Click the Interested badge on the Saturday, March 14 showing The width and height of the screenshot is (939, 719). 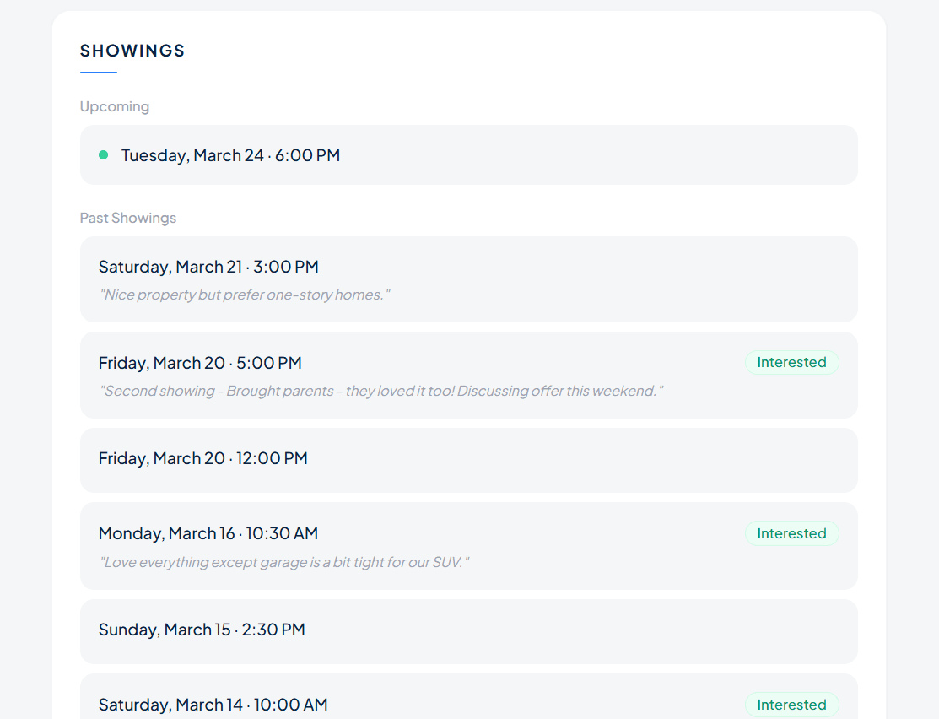click(791, 705)
